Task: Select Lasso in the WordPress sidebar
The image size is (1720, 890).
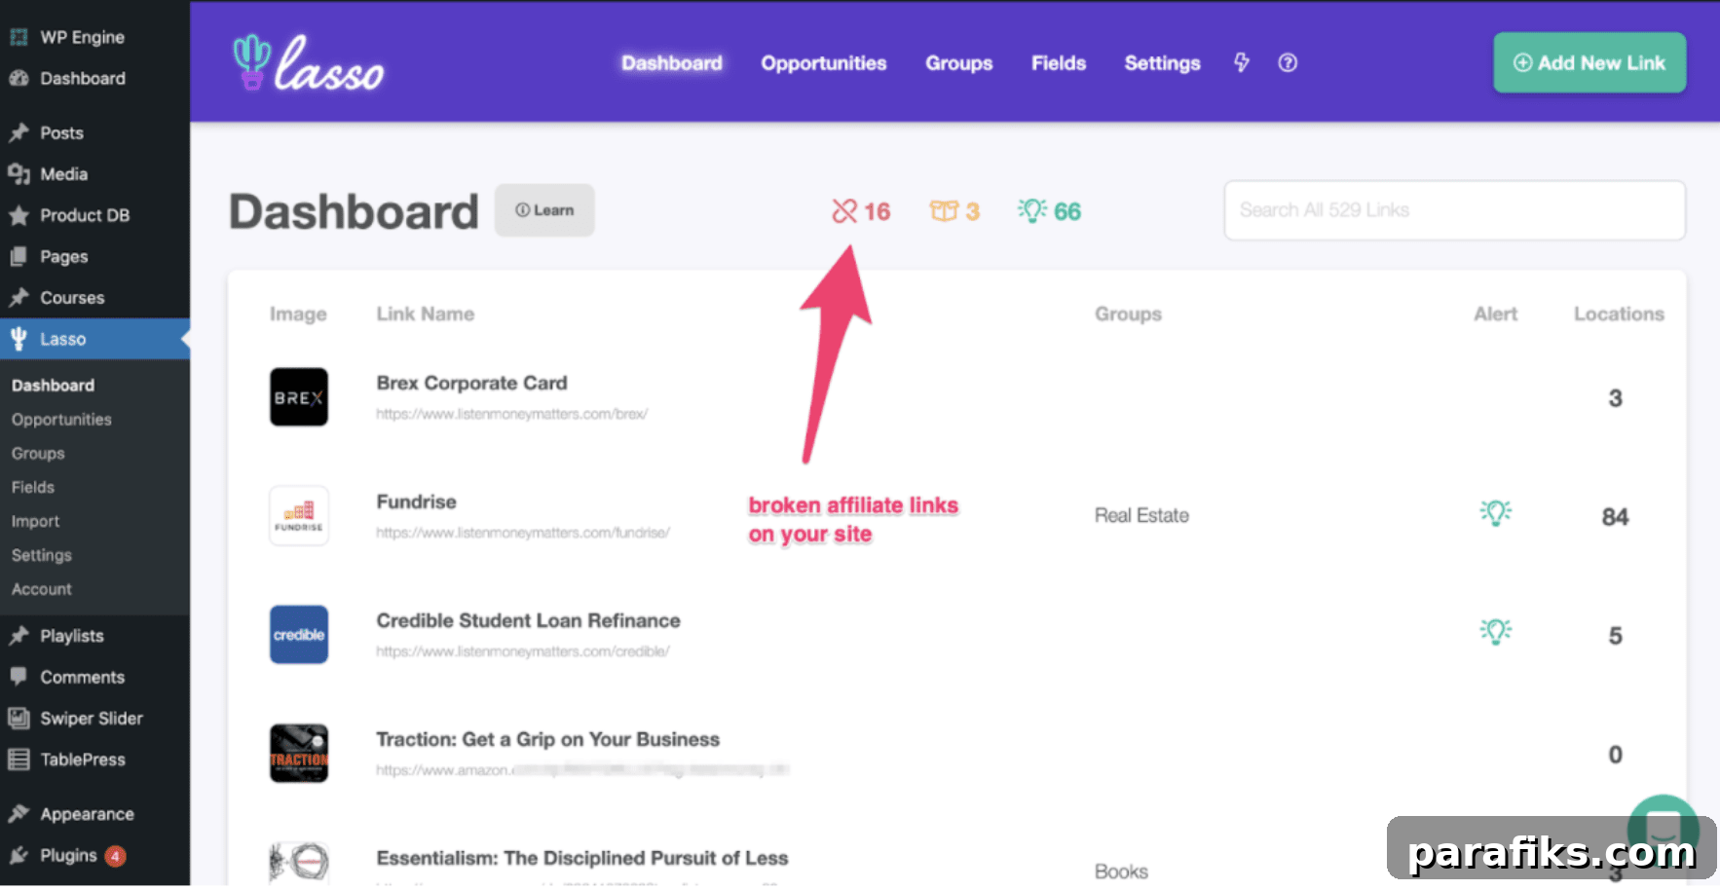Action: pos(94,339)
